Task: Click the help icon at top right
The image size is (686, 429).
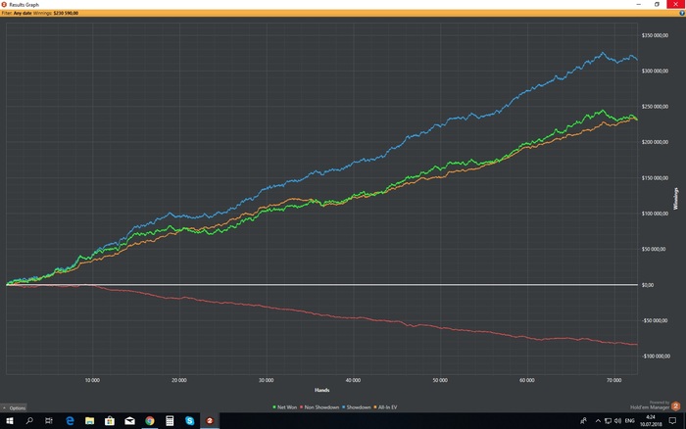Action: [x=682, y=13]
